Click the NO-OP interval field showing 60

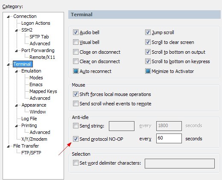tap(169, 138)
